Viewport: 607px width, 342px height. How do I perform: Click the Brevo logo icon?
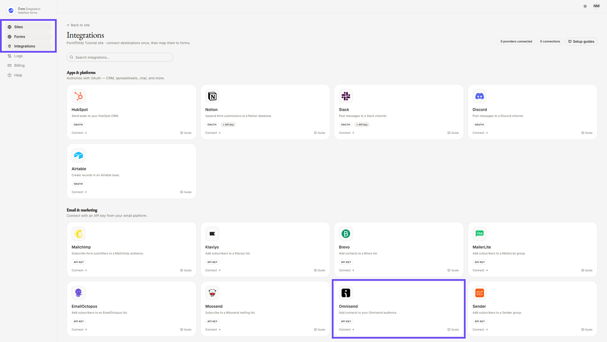(x=346, y=234)
